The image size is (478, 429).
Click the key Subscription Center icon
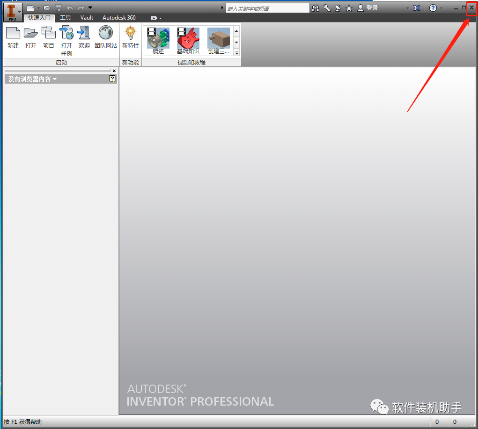click(327, 8)
